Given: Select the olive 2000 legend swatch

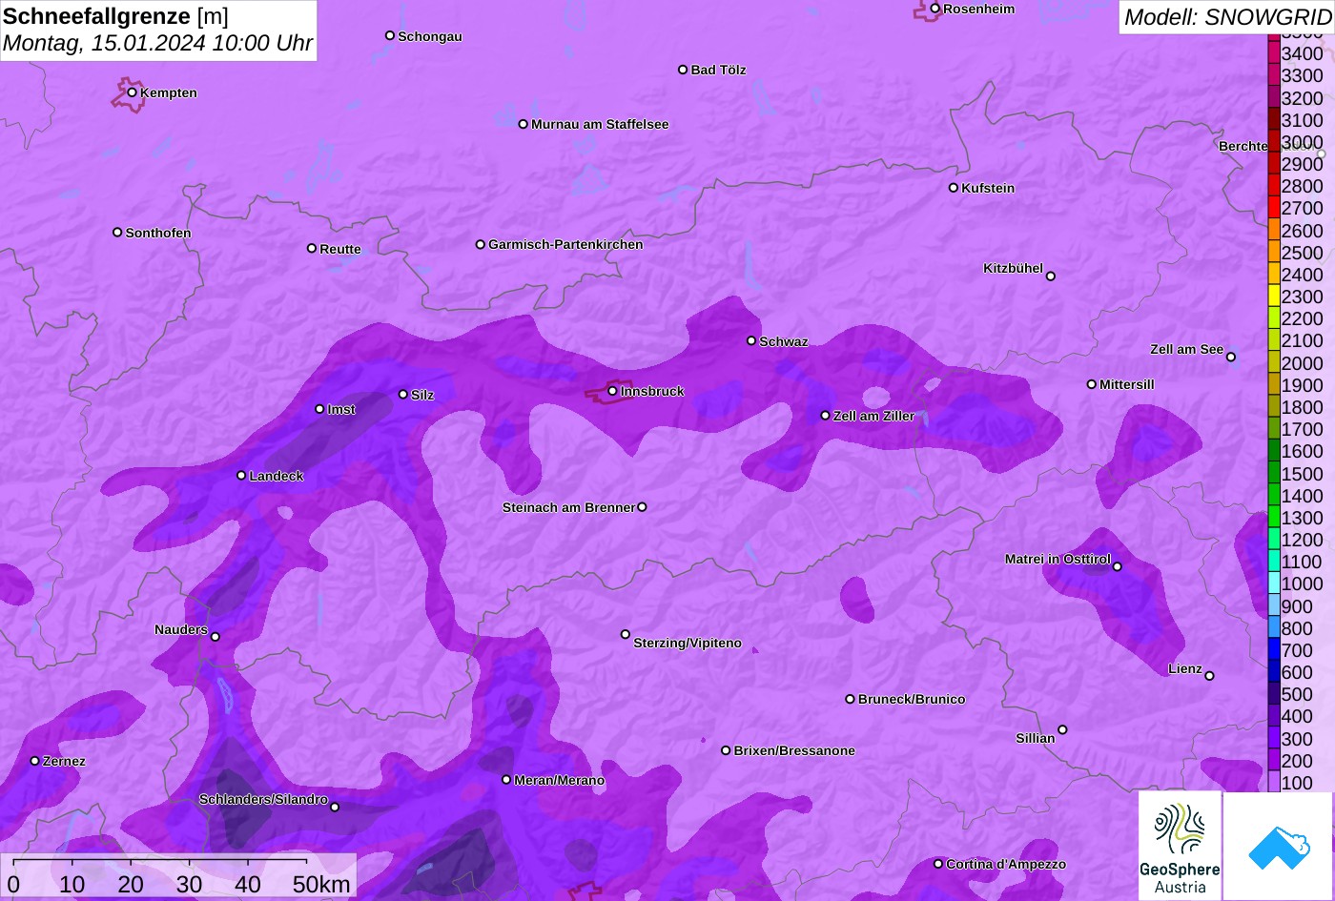Looking at the screenshot, I should click(x=1273, y=362).
